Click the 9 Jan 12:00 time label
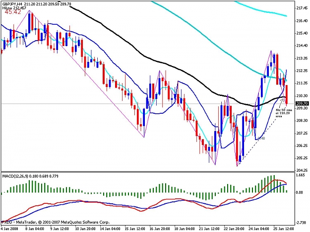This screenshot has width=310, height=232. (60, 229)
